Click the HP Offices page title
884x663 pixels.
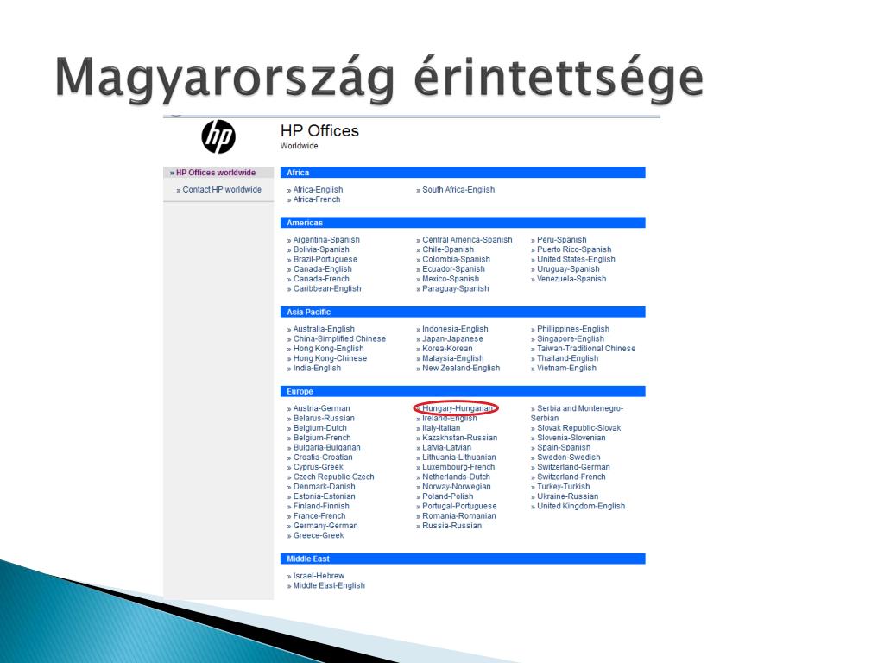319,131
